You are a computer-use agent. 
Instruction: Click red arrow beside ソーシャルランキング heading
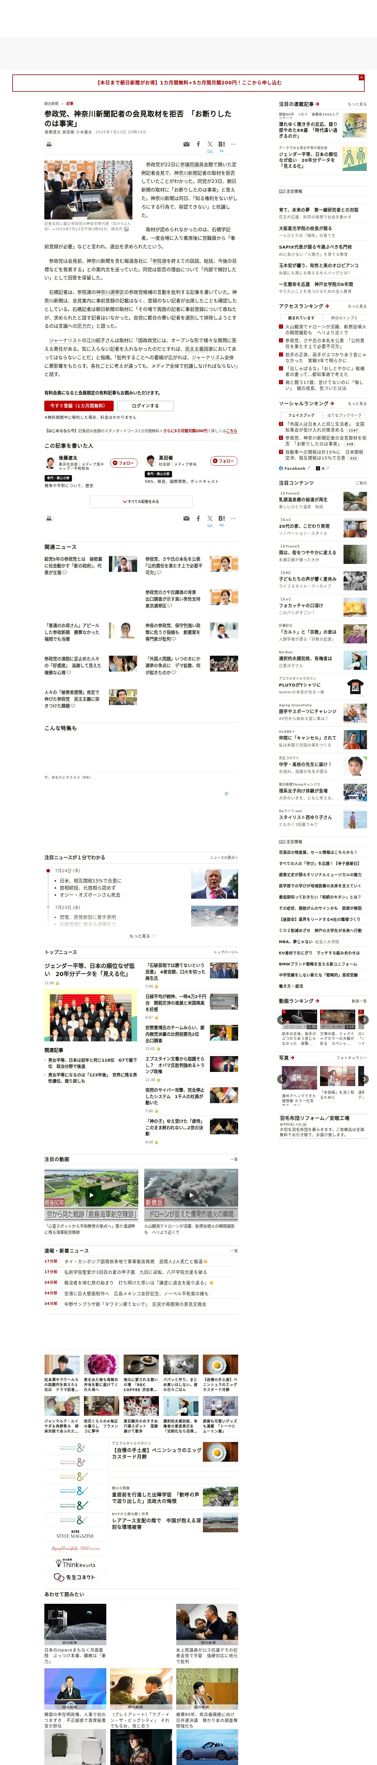(x=332, y=404)
